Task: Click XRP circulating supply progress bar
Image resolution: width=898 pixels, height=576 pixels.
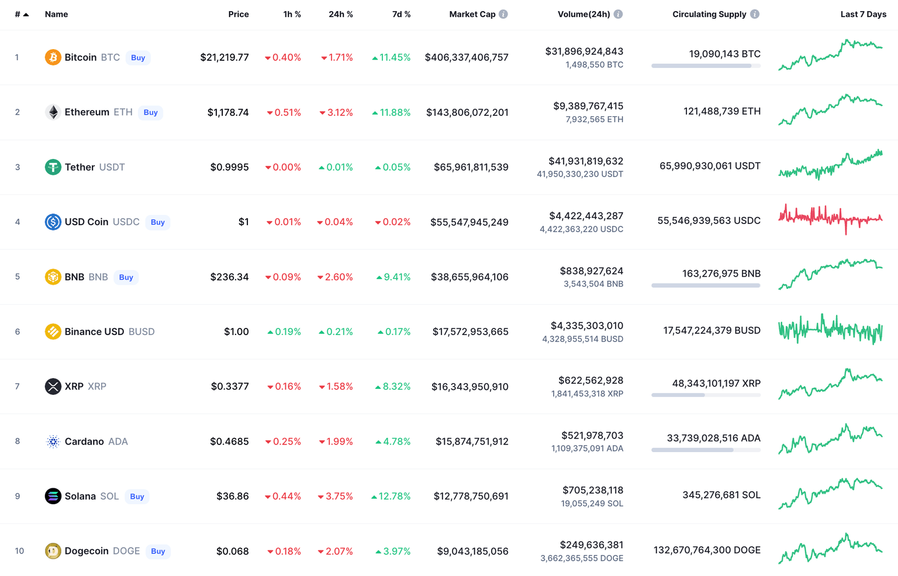Action: (x=706, y=395)
